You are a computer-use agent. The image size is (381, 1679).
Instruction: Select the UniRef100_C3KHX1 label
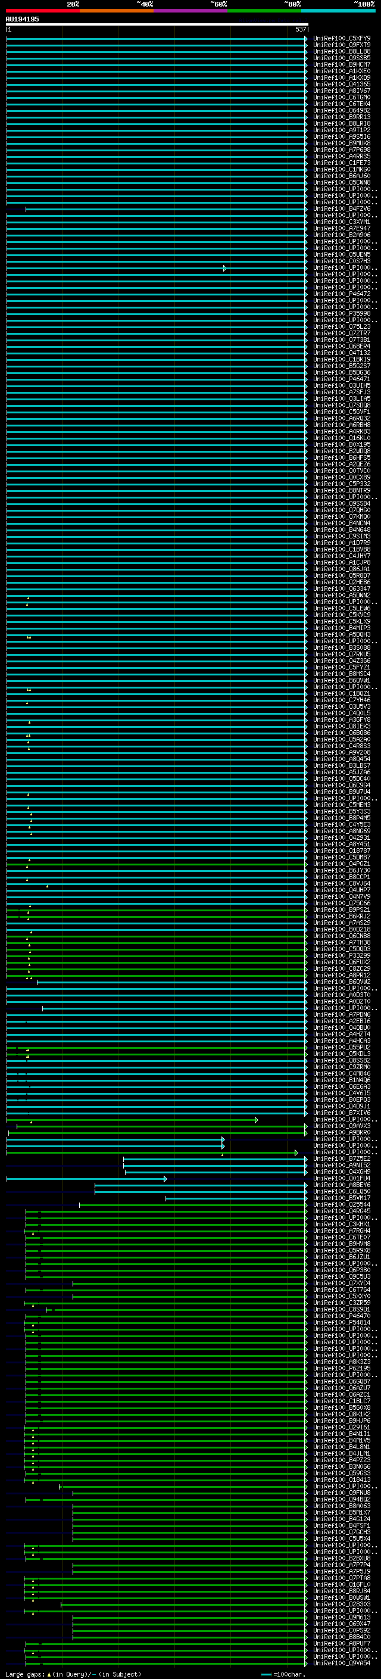[x=342, y=1224]
